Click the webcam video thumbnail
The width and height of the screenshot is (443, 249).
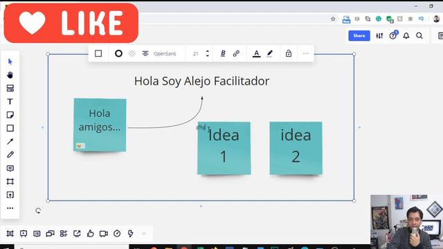tap(406, 221)
